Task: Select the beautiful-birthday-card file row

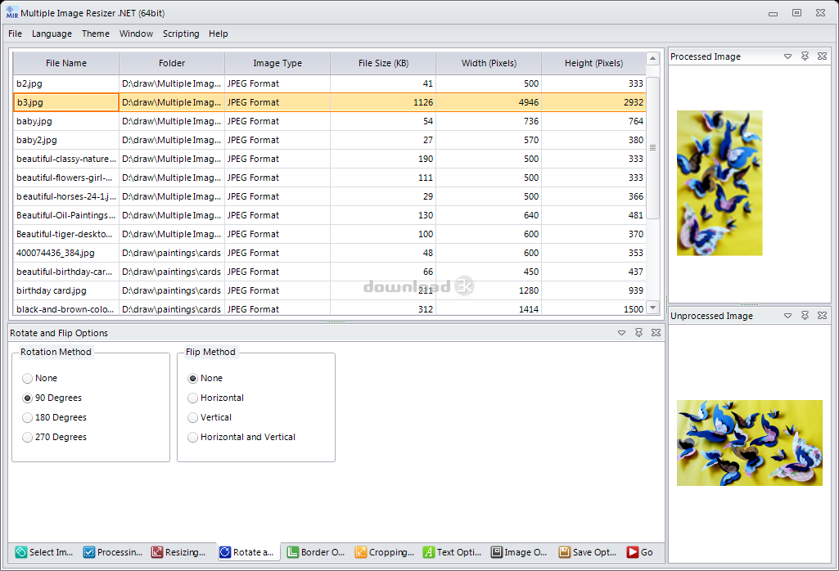Action: click(330, 272)
